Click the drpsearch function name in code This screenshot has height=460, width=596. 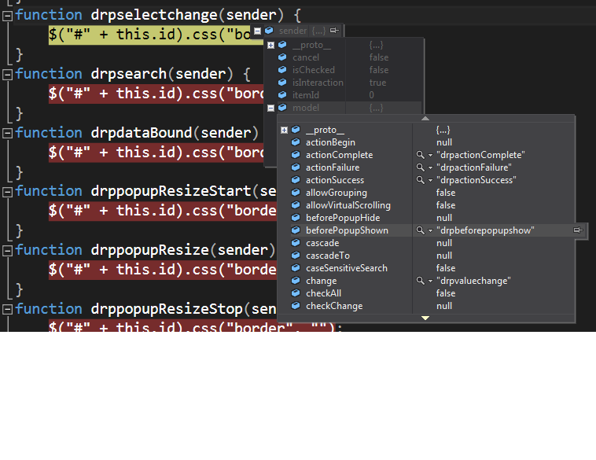point(128,74)
